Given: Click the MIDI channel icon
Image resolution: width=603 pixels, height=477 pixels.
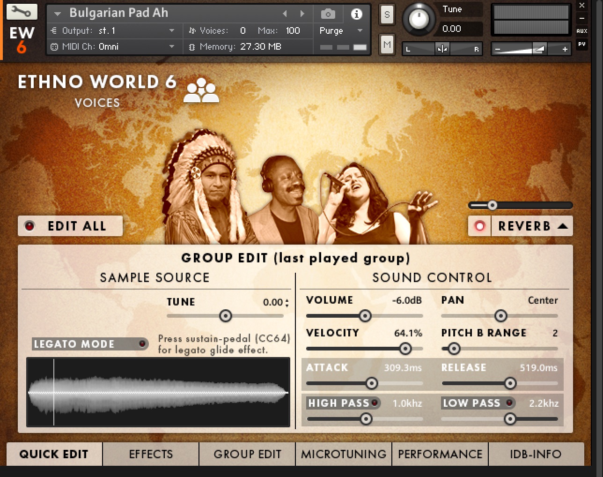Looking at the screenshot, I should (54, 47).
